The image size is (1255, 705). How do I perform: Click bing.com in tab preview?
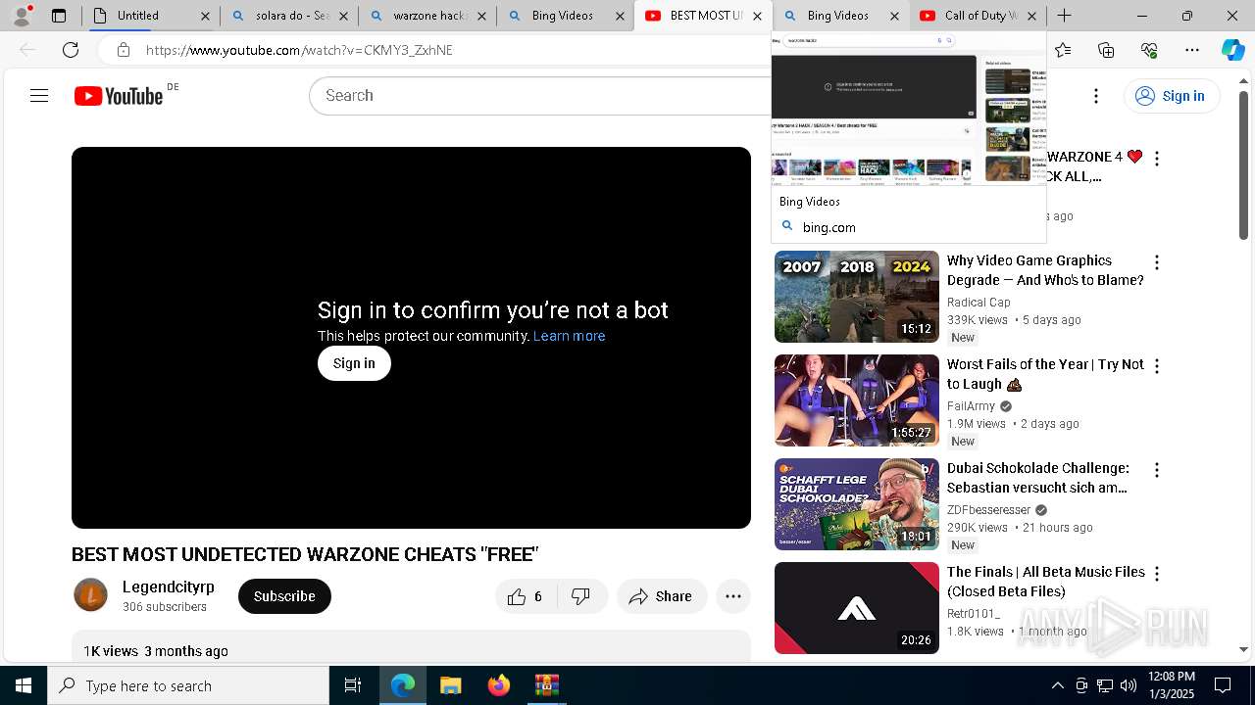coord(828,227)
